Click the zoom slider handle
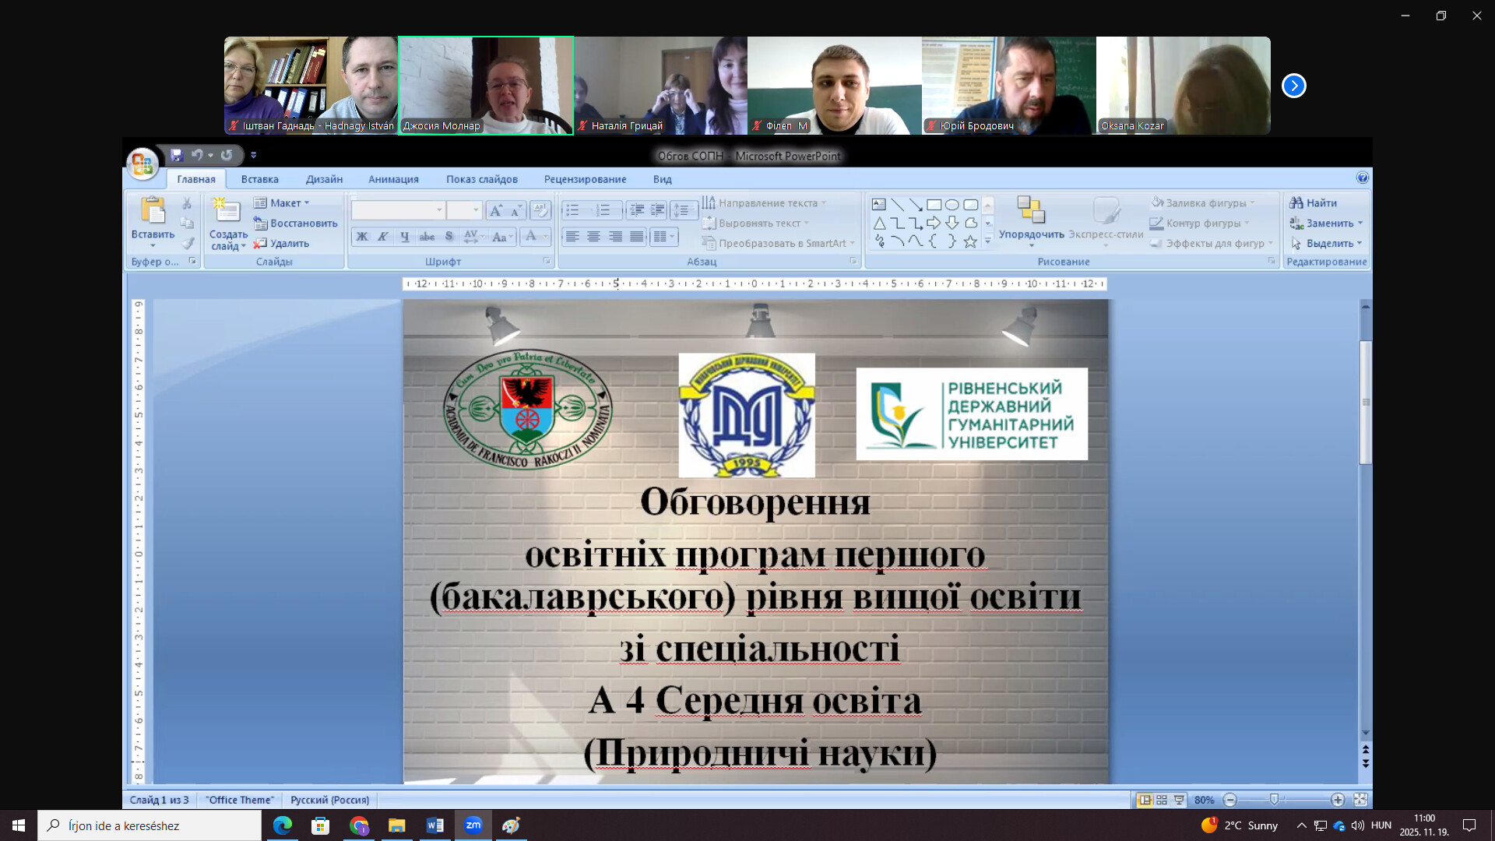Screen dimensions: 1495x841 1274,800
